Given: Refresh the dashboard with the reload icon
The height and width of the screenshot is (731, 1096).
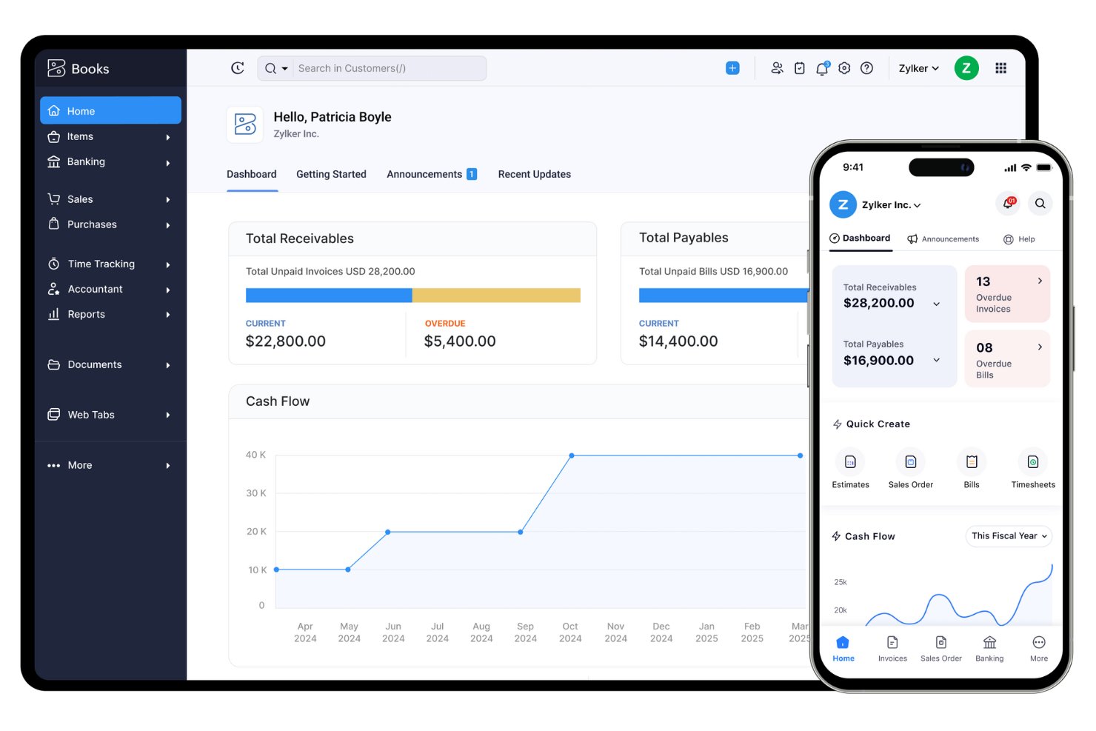Looking at the screenshot, I should point(237,67).
